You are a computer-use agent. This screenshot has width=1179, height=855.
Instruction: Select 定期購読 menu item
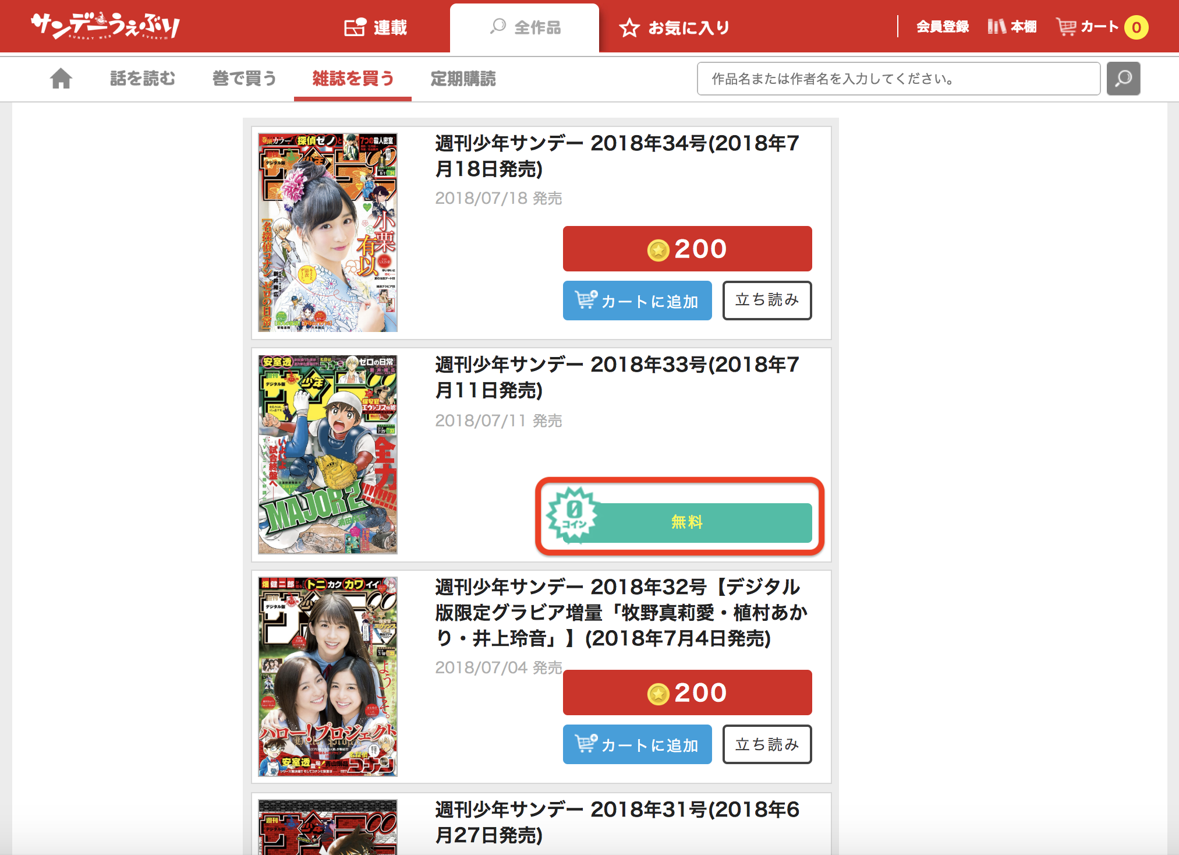click(x=463, y=78)
